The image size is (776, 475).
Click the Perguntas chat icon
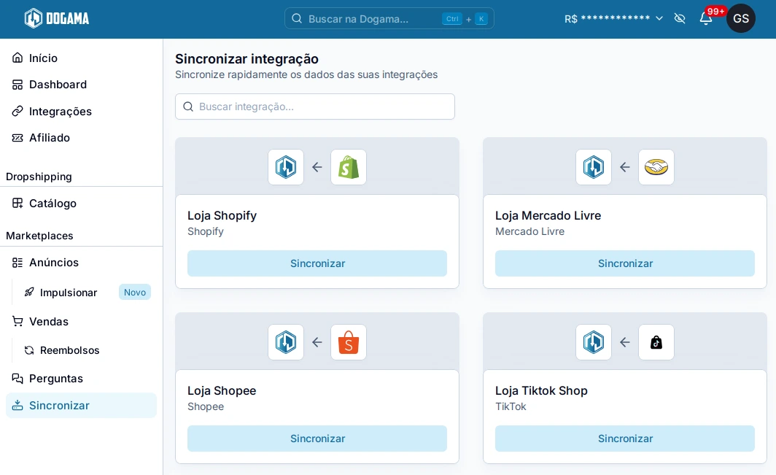[x=18, y=379]
